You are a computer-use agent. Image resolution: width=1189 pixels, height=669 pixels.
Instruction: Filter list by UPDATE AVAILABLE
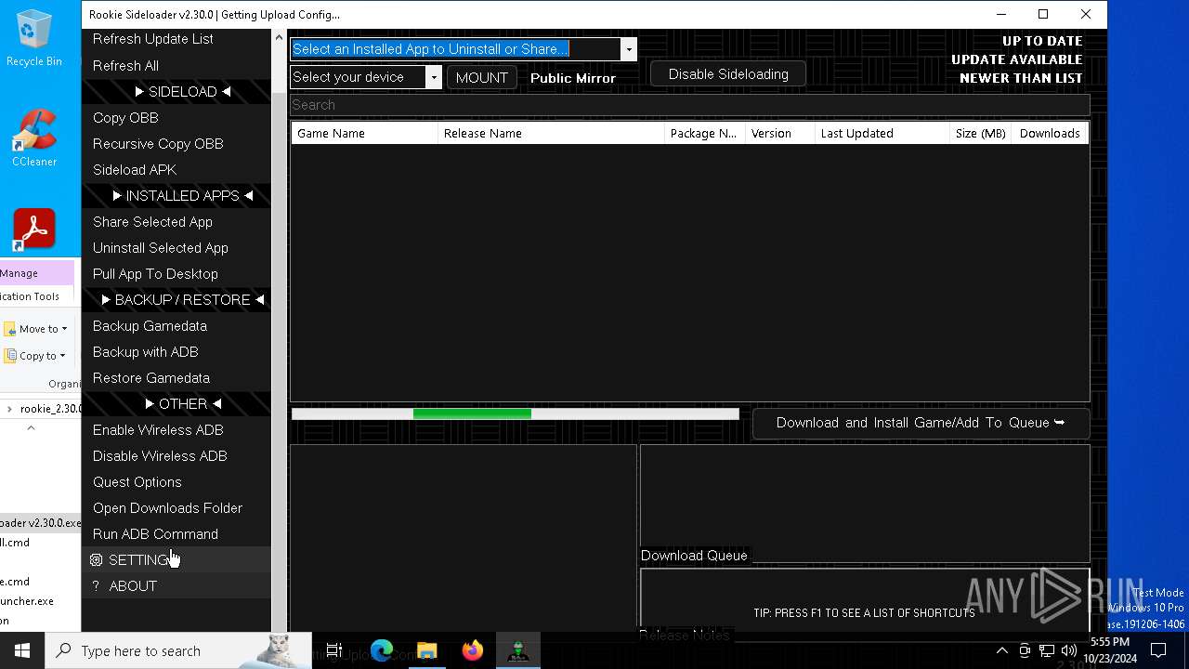1017,59
